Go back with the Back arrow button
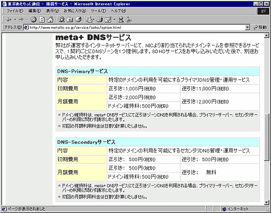Screen dimensions: 271x213 click(x=8, y=20)
